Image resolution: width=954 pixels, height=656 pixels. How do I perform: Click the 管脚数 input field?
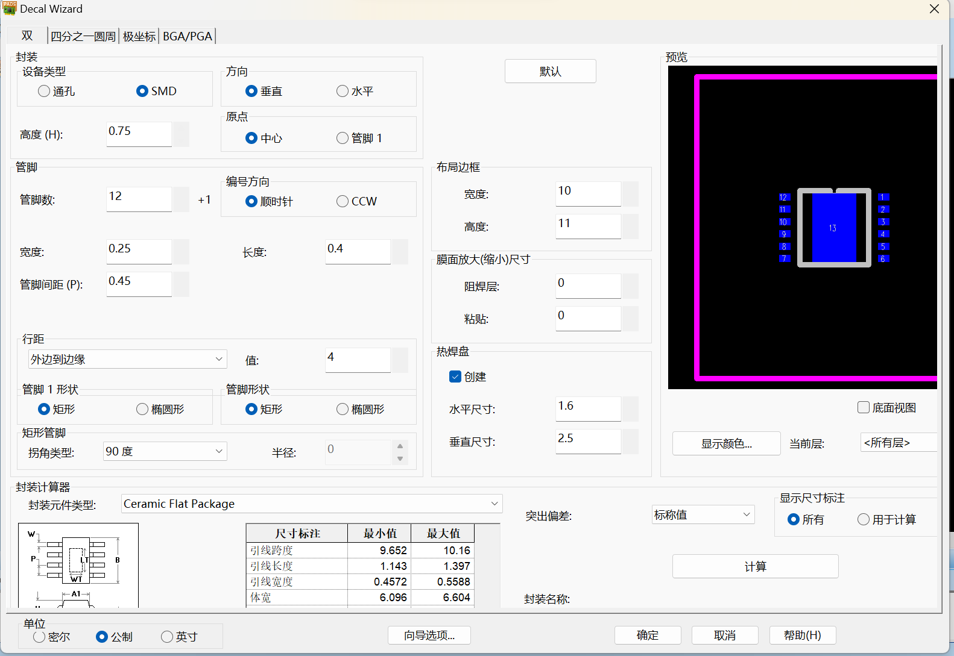click(x=139, y=199)
